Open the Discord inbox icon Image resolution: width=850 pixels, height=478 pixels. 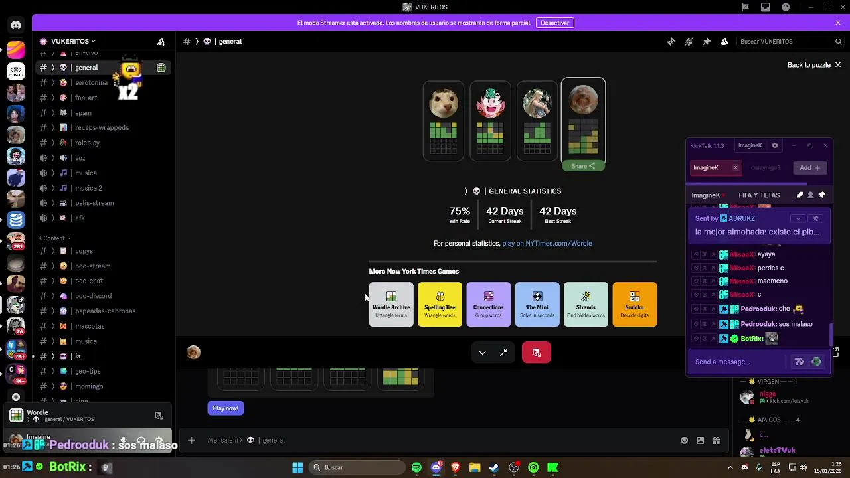click(766, 7)
